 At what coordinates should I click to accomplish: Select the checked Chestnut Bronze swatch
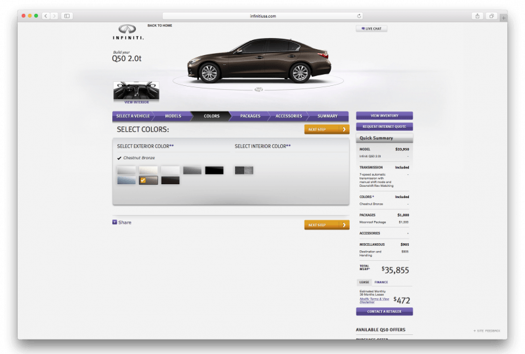[x=148, y=180]
